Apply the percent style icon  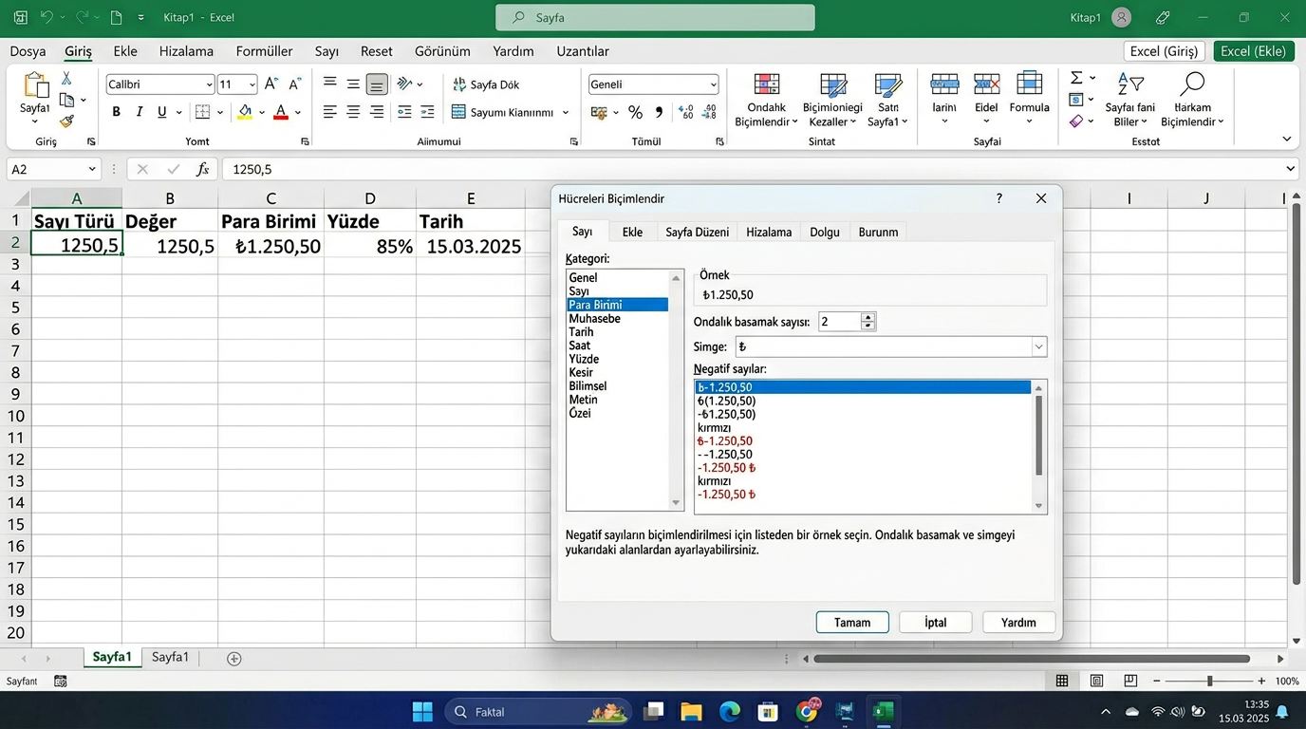click(635, 113)
